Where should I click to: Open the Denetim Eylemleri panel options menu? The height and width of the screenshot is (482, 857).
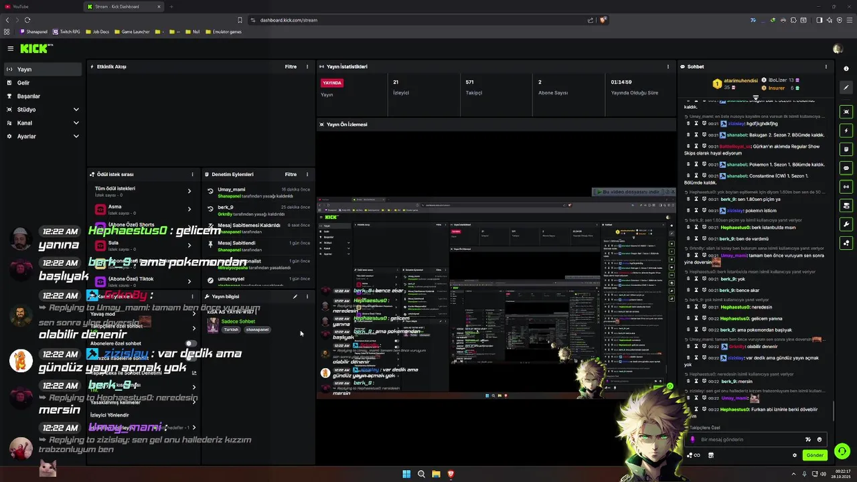coord(307,174)
